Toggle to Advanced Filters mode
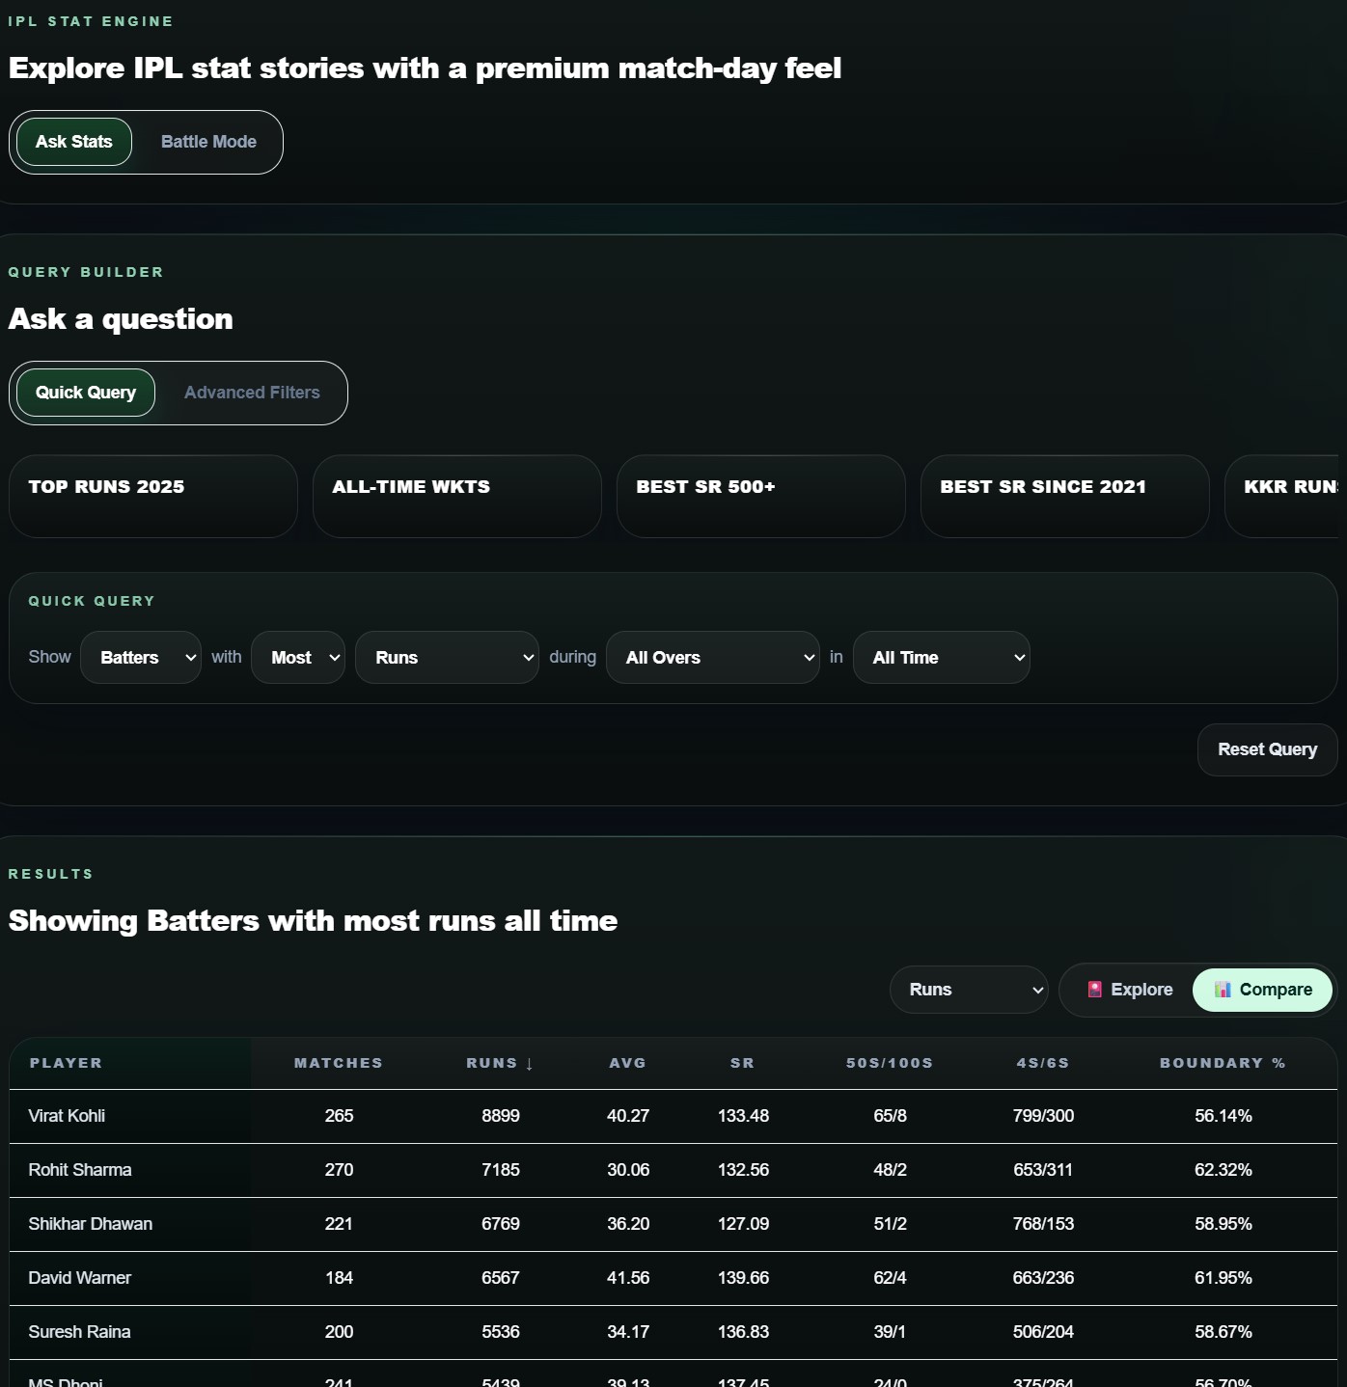This screenshot has width=1347, height=1387. pos(252,393)
